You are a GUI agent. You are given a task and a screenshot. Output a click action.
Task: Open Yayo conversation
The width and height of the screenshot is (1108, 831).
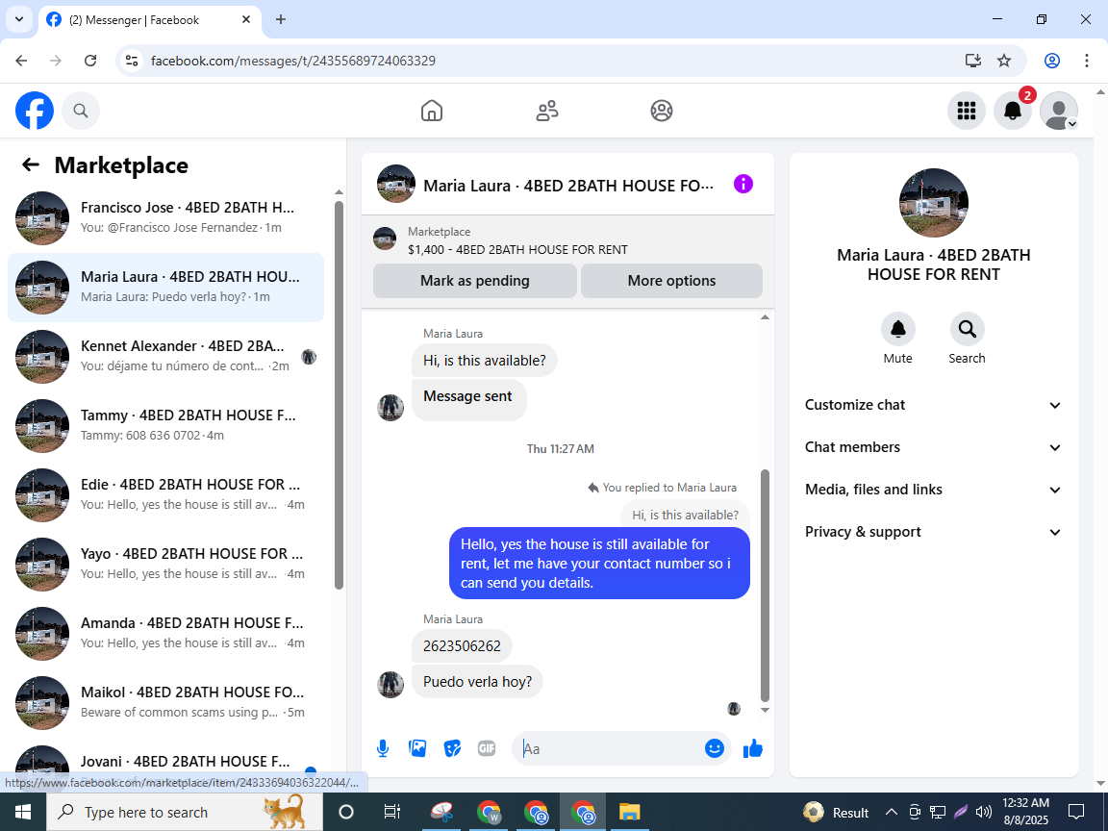[x=166, y=564]
